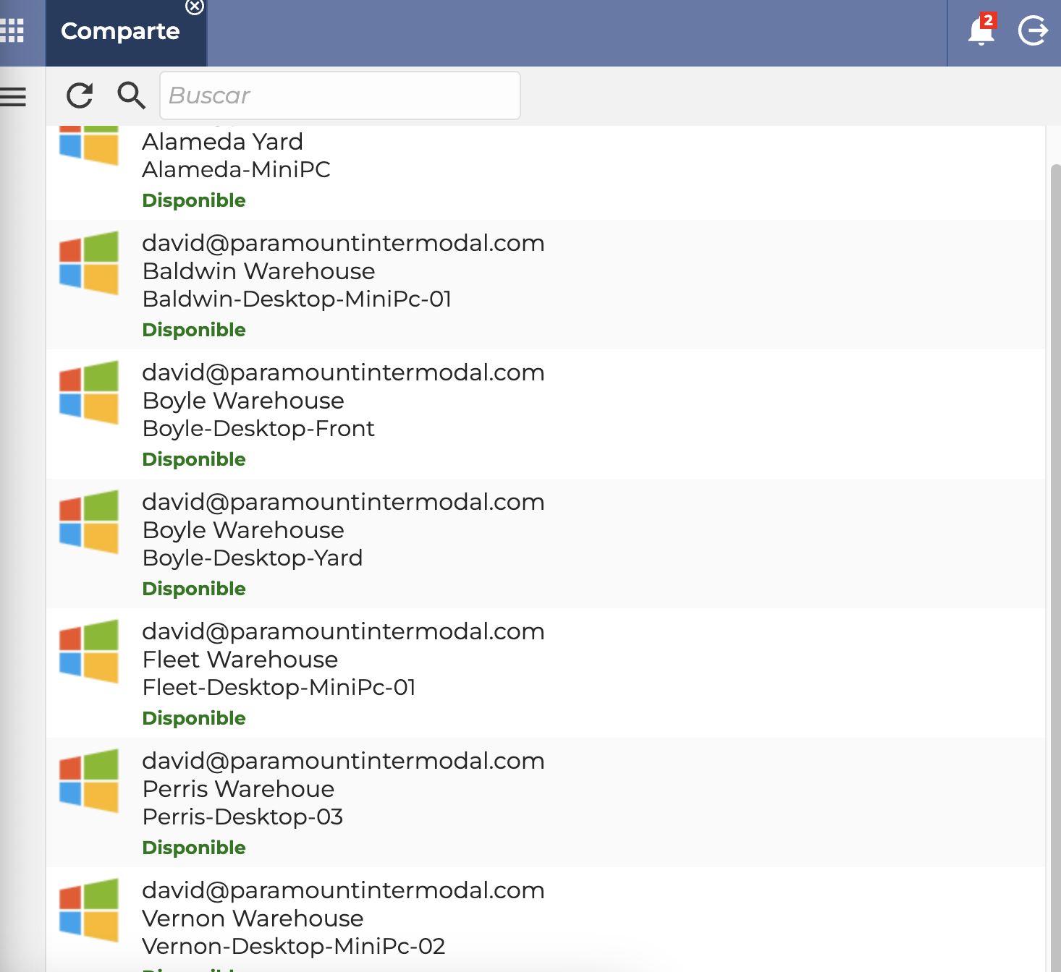Click Perris Warehoue group label
1061x972 pixels.
[x=238, y=789]
